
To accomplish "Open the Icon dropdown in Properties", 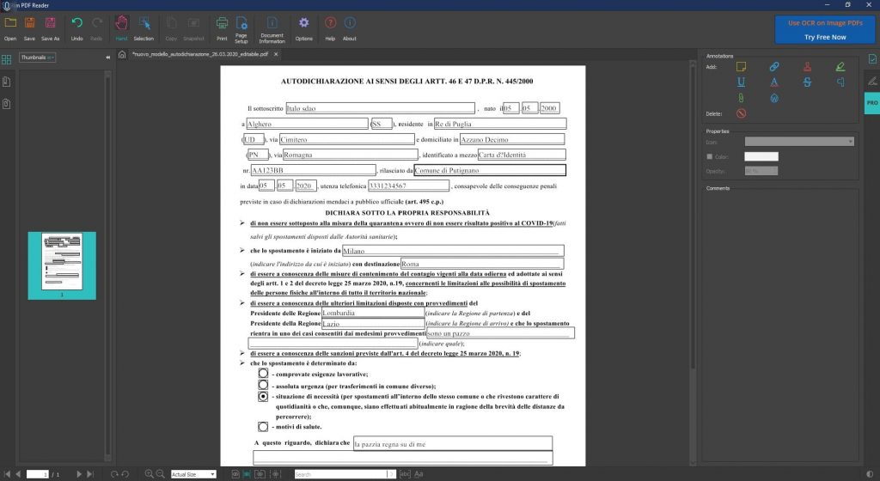I will click(799, 141).
